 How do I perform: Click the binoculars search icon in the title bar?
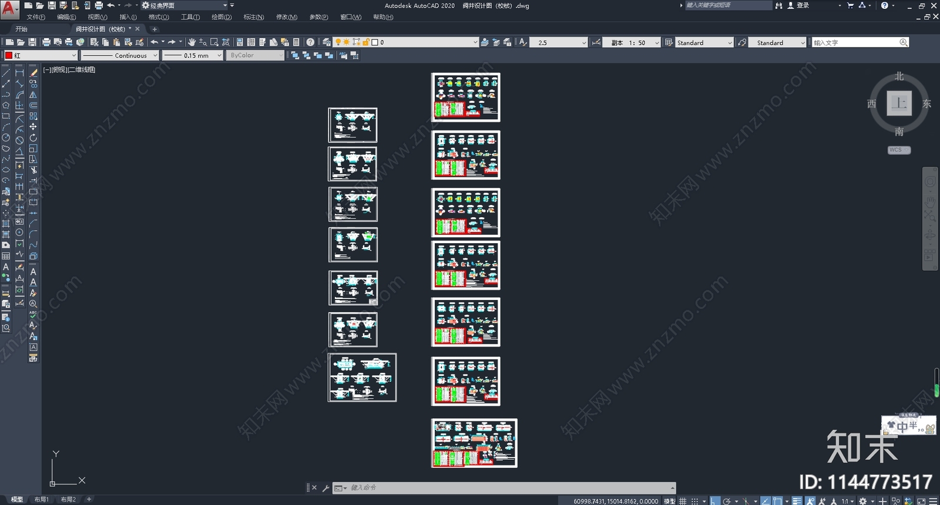tap(778, 5)
